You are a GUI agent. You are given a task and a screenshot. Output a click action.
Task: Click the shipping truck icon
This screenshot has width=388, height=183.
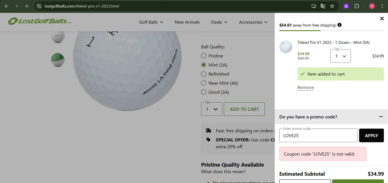coord(208,131)
